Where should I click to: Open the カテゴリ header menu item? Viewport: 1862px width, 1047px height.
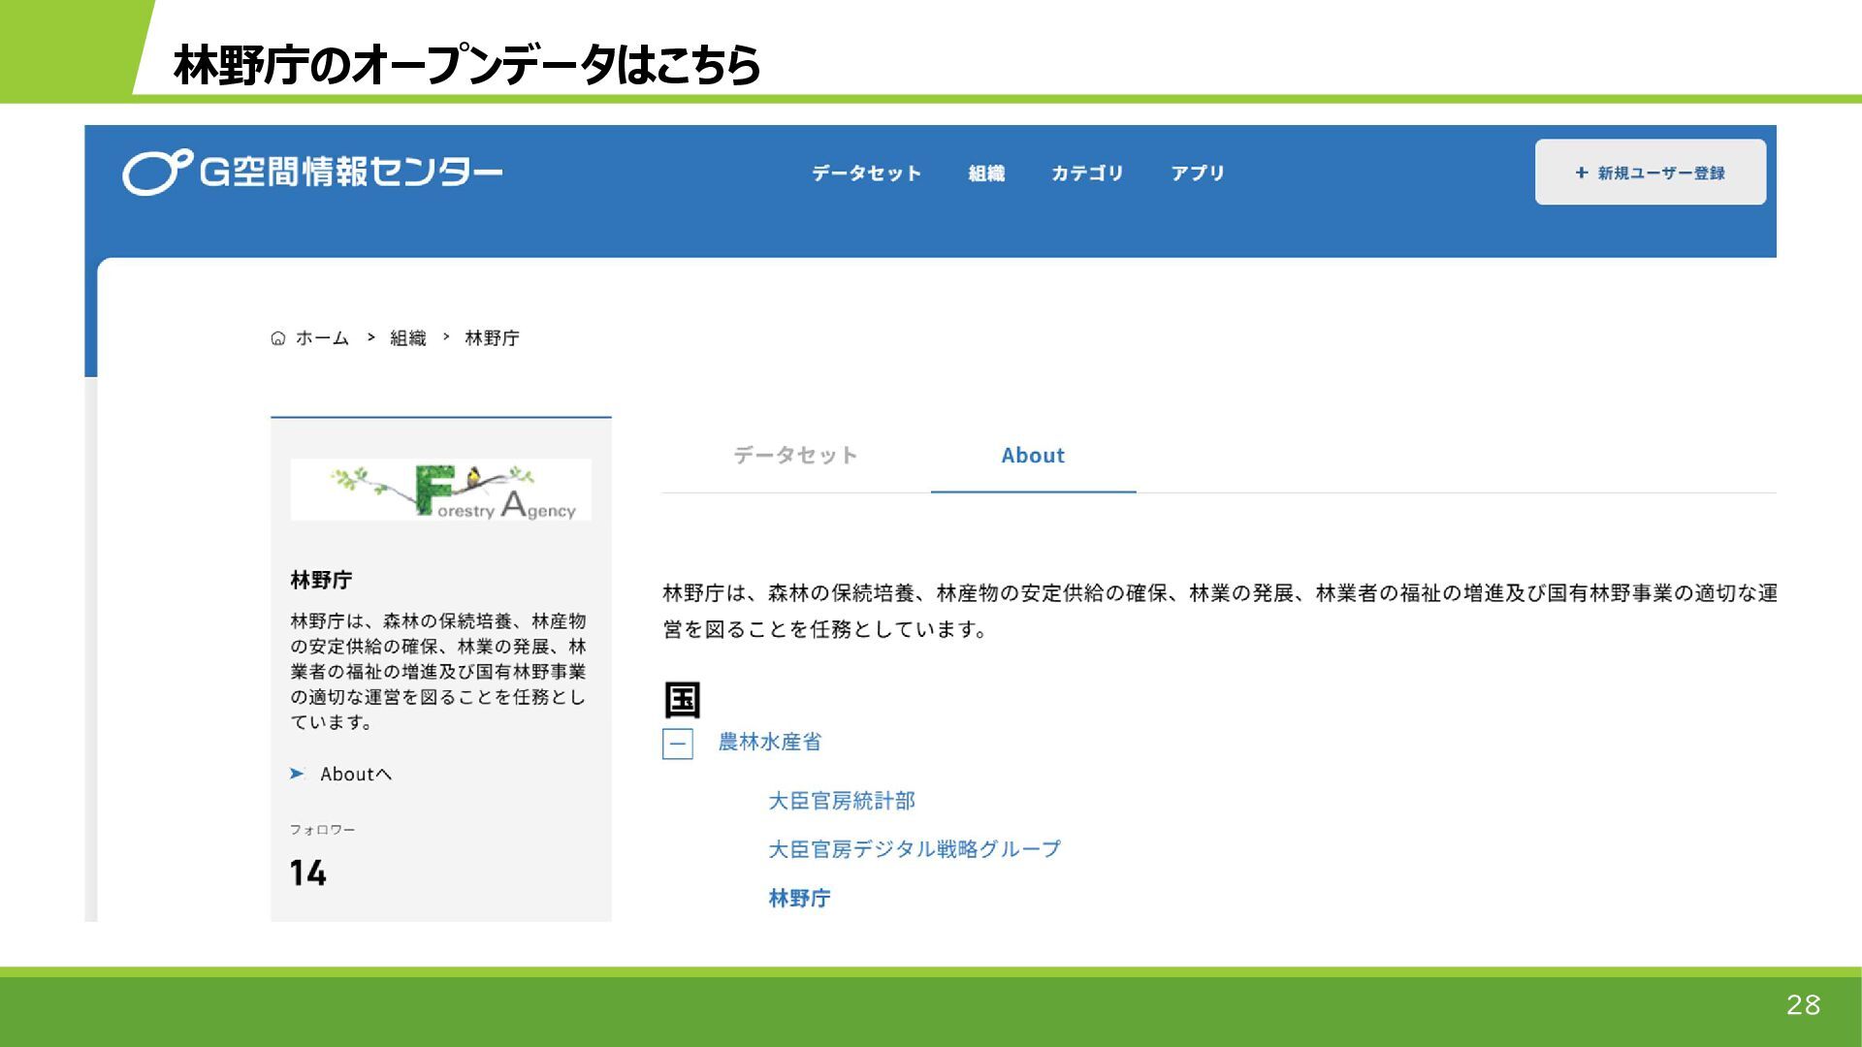pyautogui.click(x=1087, y=174)
